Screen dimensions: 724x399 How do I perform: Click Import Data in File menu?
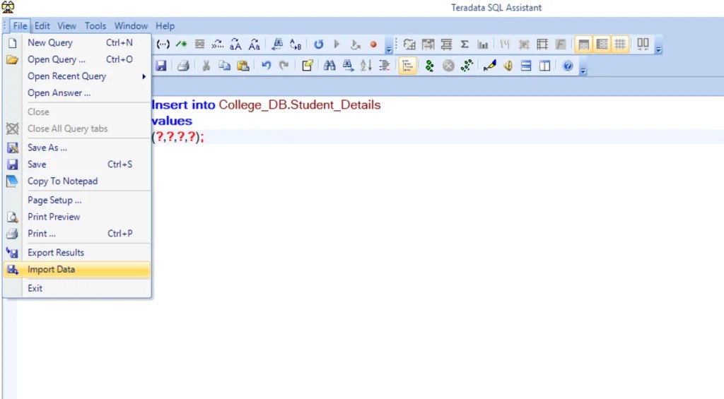(77, 269)
